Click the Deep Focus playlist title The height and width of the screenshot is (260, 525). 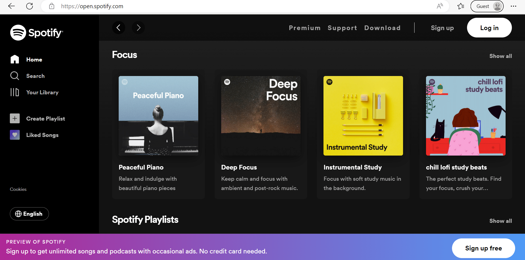point(239,167)
